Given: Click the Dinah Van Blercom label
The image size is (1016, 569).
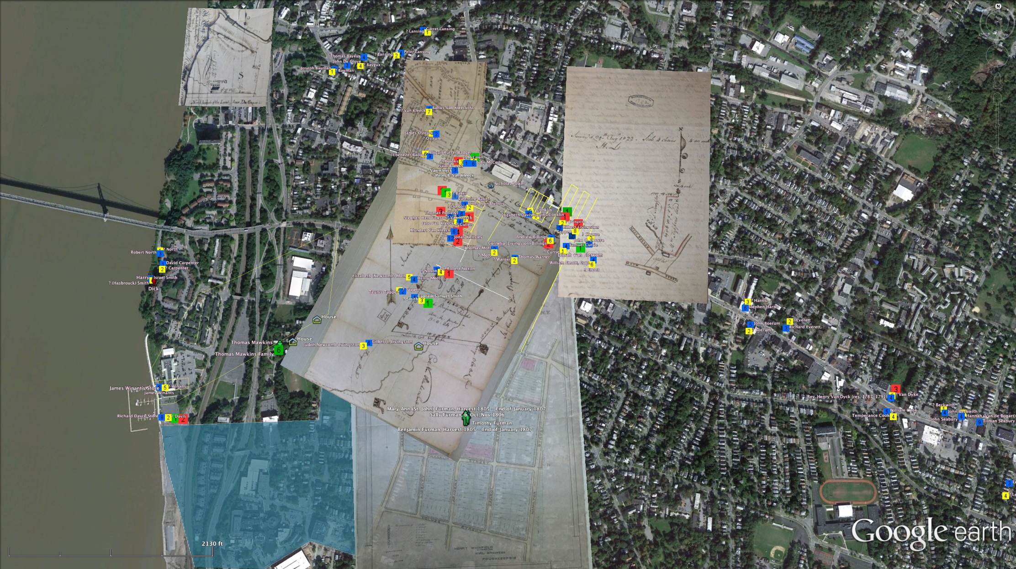Looking at the screenshot, I should coord(580,255).
